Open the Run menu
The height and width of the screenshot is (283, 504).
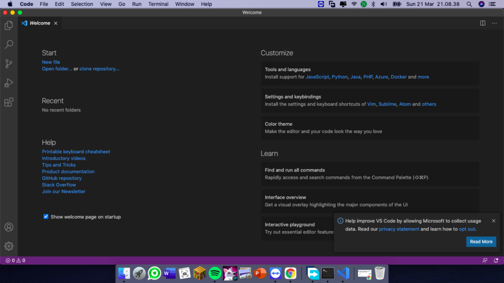point(137,4)
